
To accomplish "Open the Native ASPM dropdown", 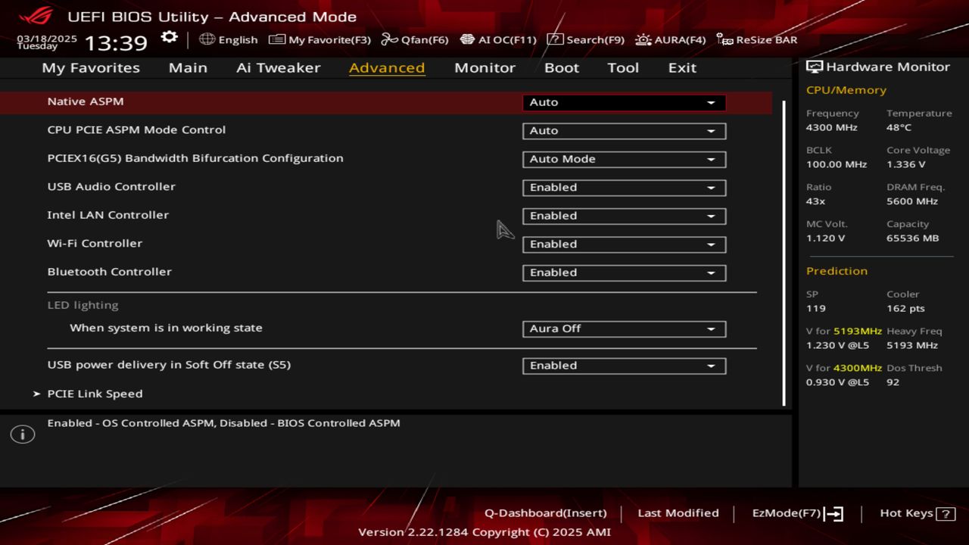I will point(624,102).
